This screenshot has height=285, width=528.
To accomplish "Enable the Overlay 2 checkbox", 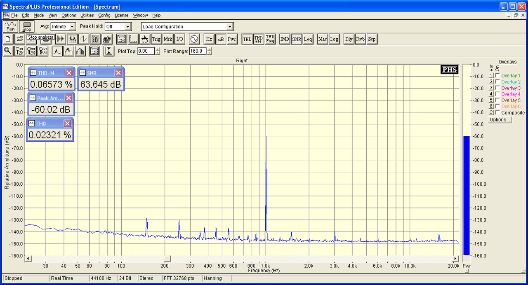I will point(498,82).
